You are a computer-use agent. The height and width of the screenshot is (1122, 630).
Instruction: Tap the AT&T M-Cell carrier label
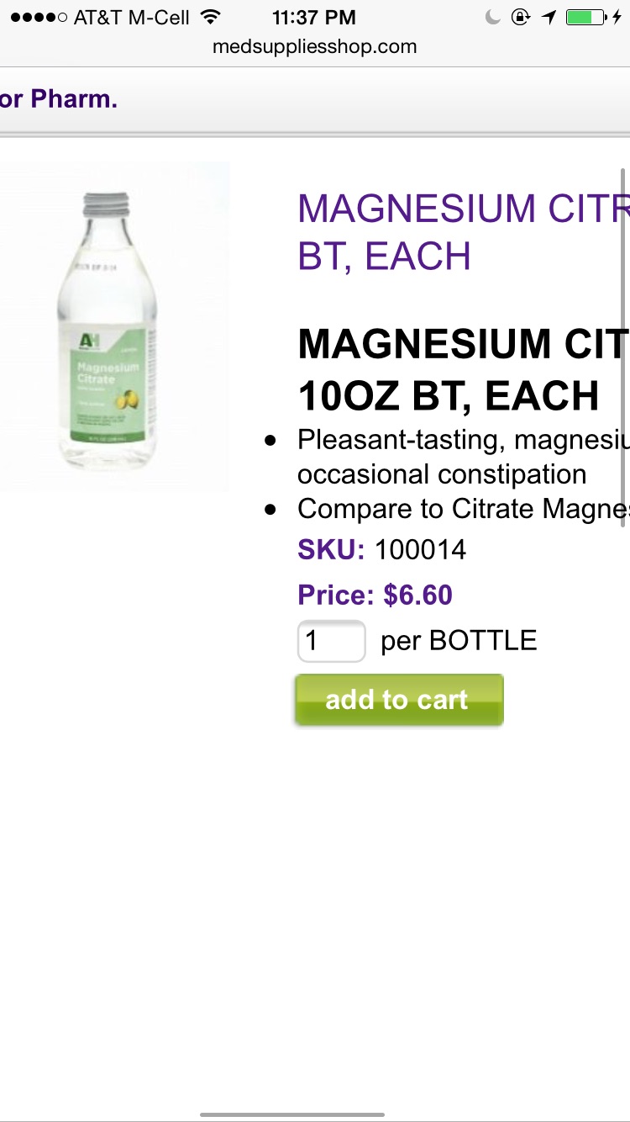click(132, 17)
